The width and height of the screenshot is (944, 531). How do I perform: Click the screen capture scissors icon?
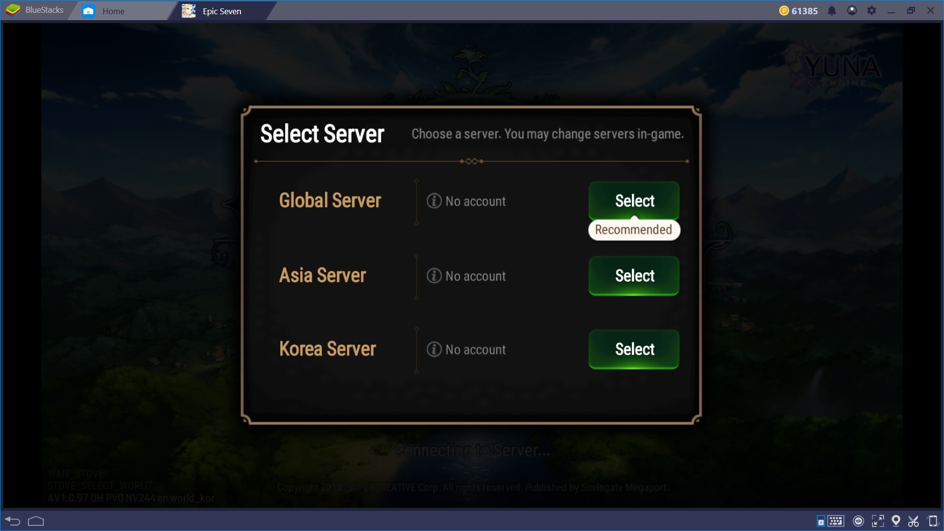(x=914, y=520)
